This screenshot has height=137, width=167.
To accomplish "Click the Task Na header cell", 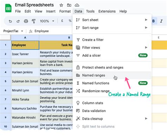I will coord(56,45).
